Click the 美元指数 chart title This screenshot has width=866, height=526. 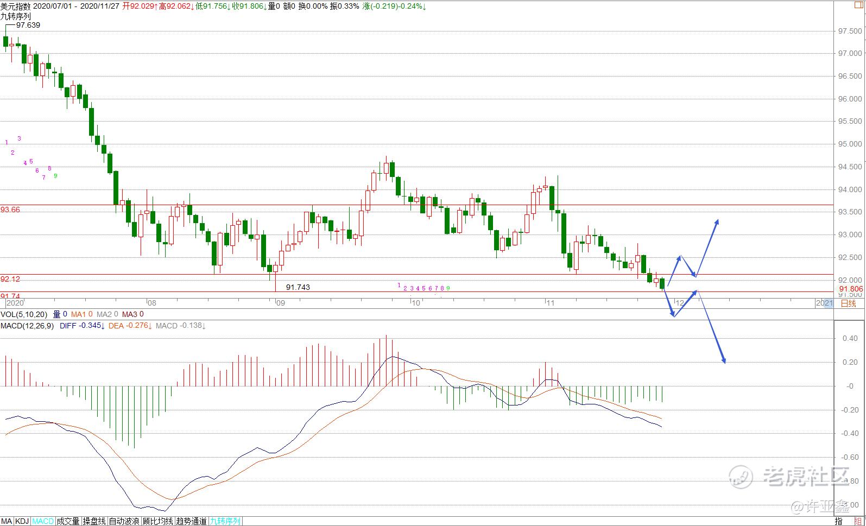click(x=16, y=6)
